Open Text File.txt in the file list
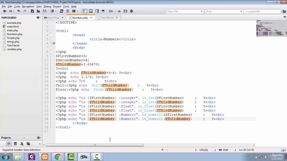287x161 pixels. coord(13,46)
